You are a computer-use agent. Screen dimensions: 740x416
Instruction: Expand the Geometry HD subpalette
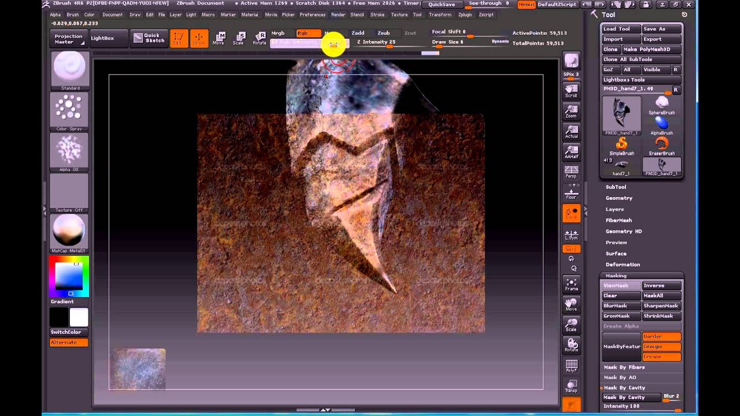[x=624, y=231]
